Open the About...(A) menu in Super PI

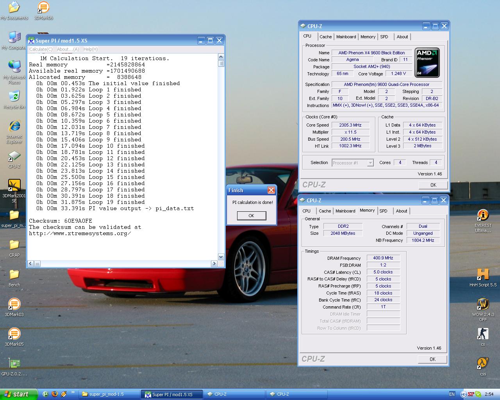[68, 49]
